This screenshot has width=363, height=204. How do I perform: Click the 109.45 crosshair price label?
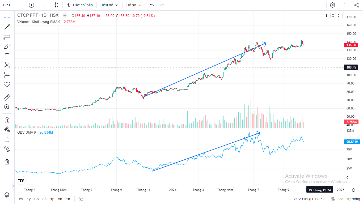point(351,67)
